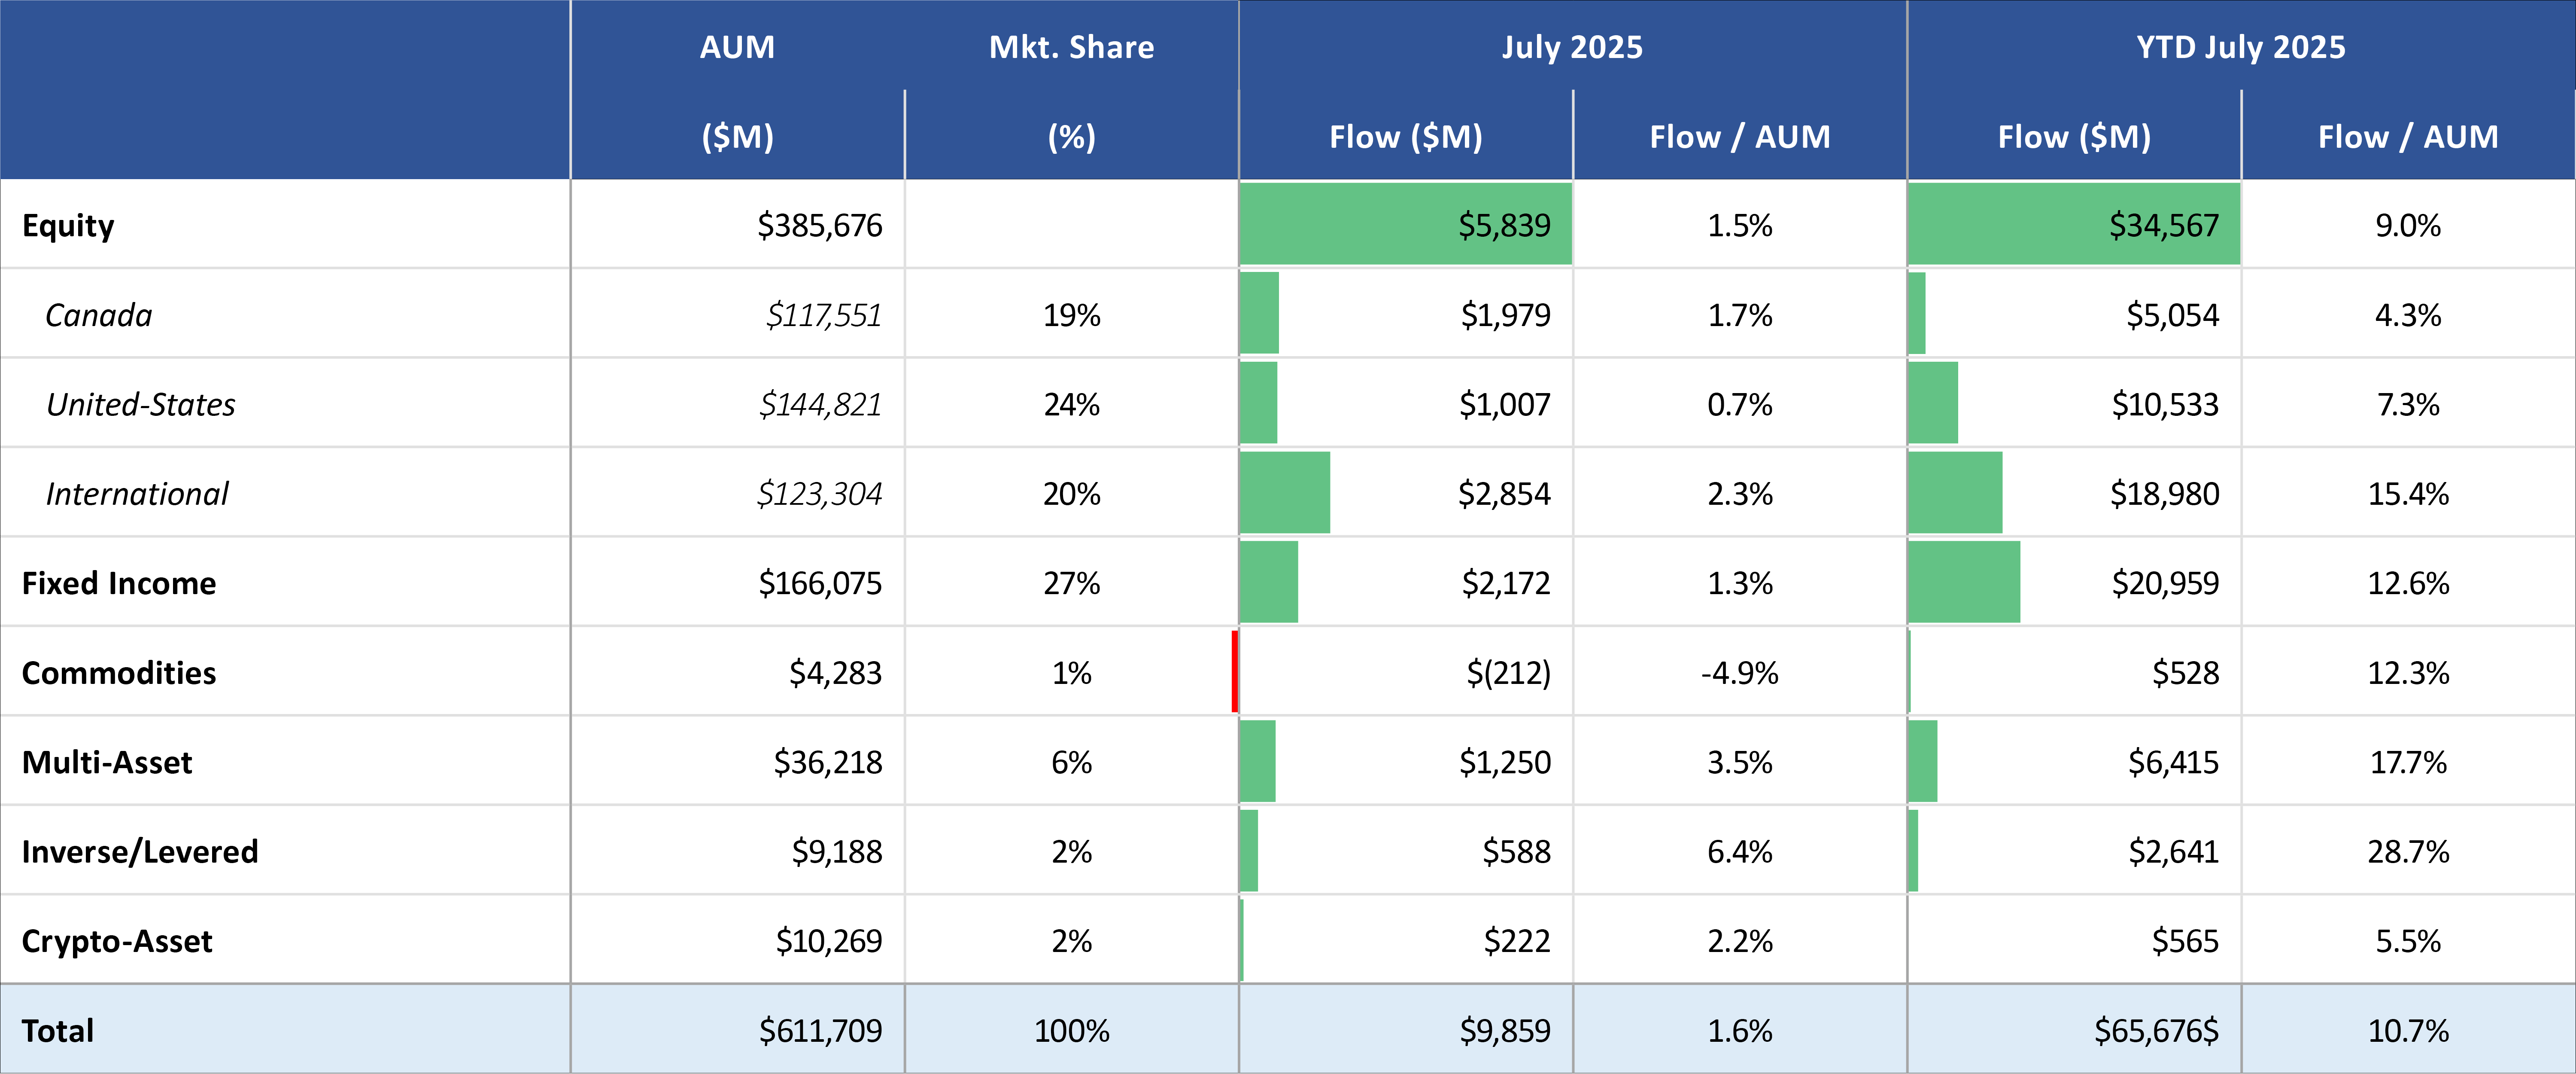The height and width of the screenshot is (1074, 2576).
Task: Select the International row label
Action: pos(137,494)
